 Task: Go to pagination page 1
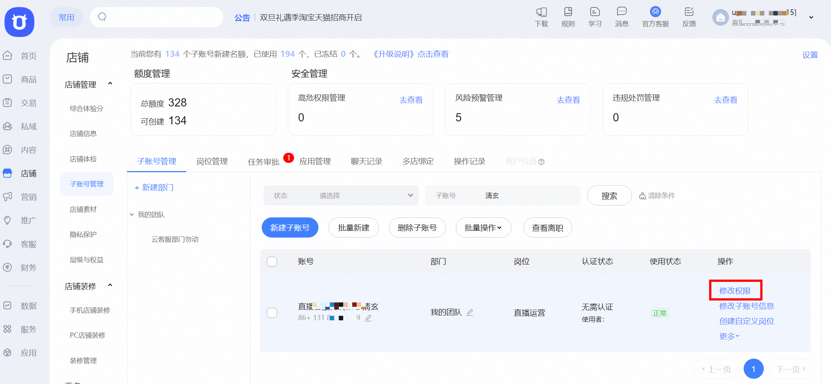pos(753,369)
